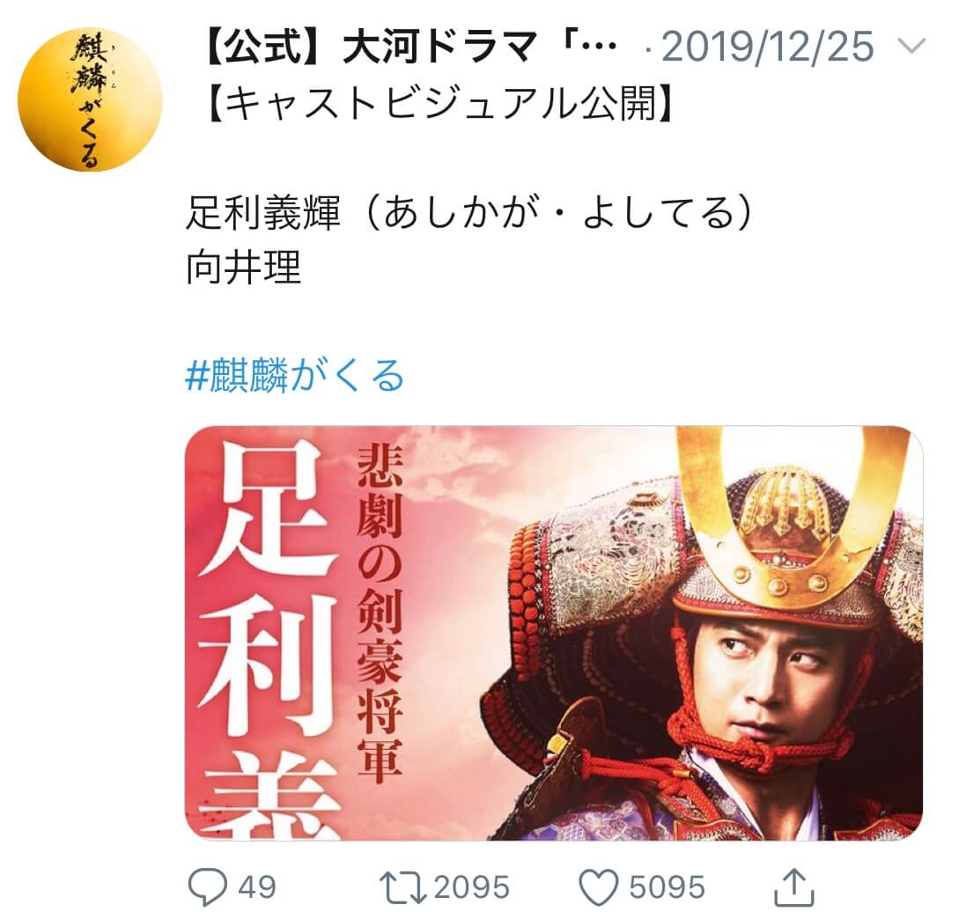Open the #麒麟がくる hashtag link
The width and height of the screenshot is (966, 912).
pyautogui.click(x=294, y=376)
